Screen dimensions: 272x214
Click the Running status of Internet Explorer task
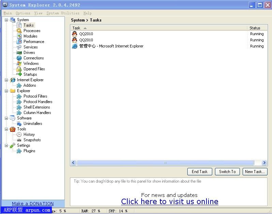(257, 46)
